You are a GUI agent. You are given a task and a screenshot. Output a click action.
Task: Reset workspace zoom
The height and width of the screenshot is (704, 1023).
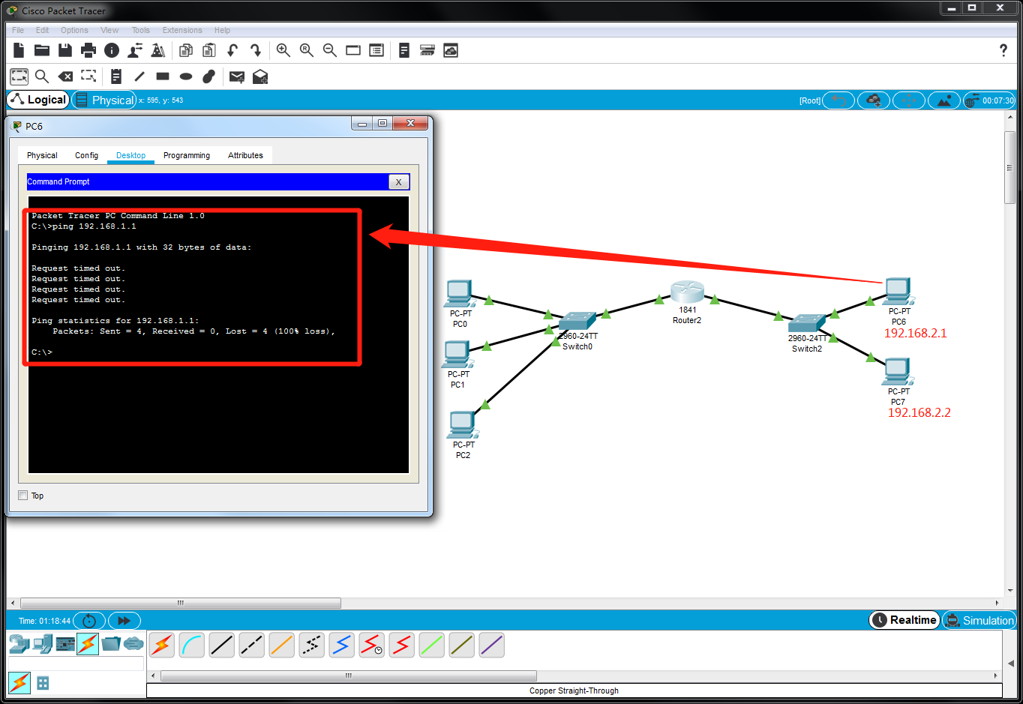tap(307, 50)
